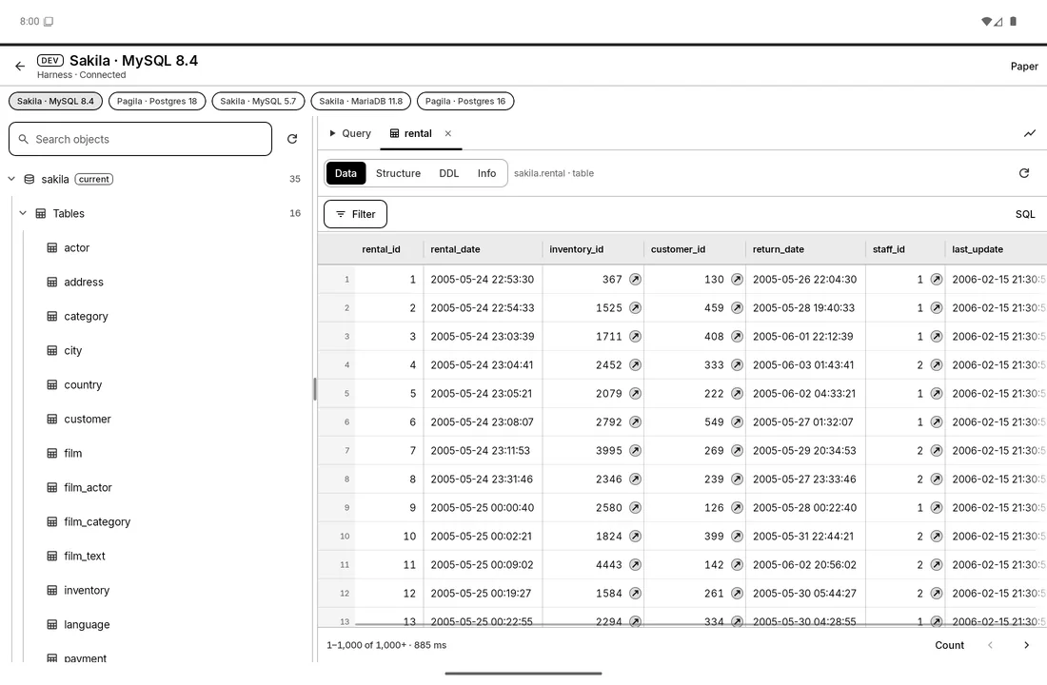Click the rental_date column header
This screenshot has height=685, width=1047.
click(x=483, y=249)
